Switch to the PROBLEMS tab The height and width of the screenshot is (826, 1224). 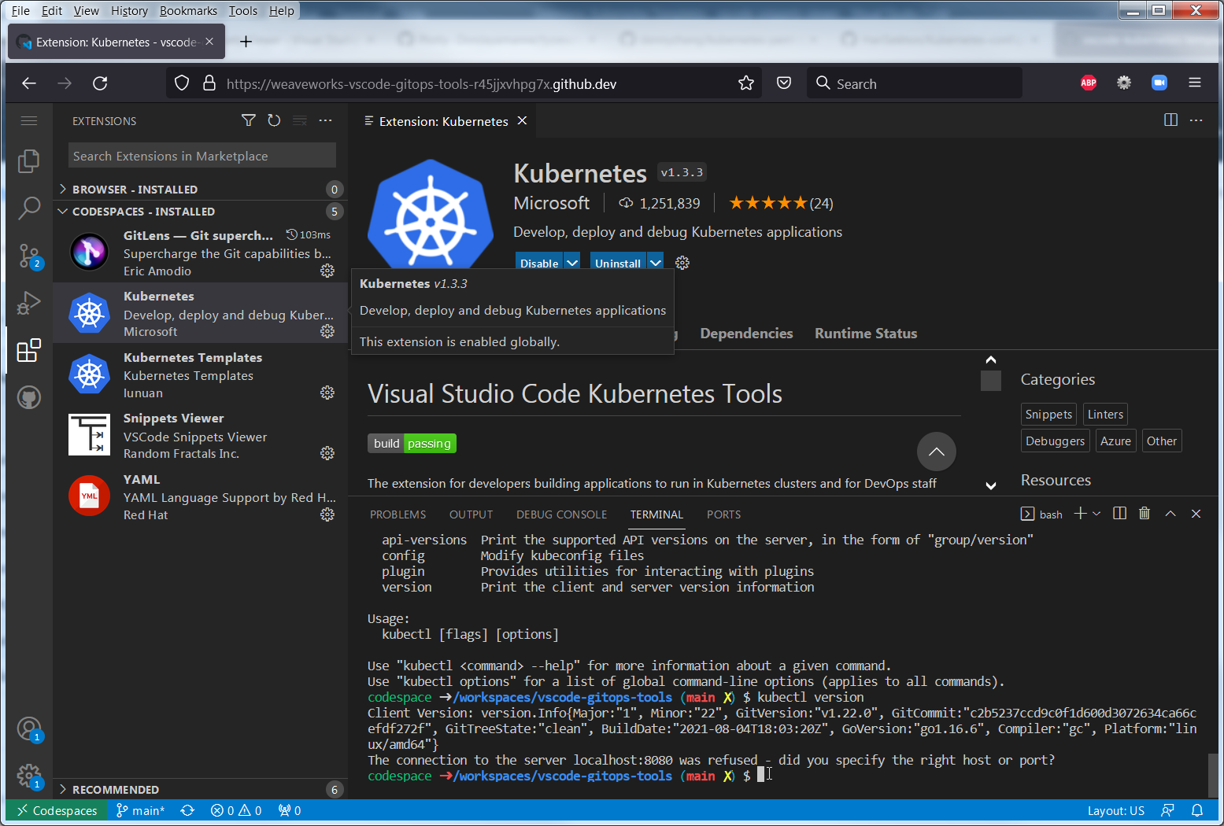[398, 514]
